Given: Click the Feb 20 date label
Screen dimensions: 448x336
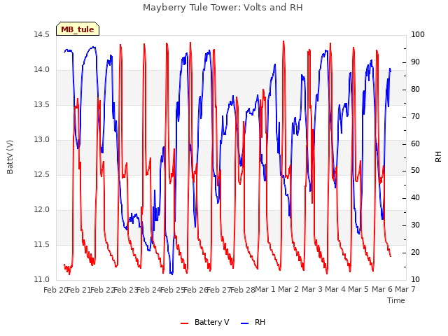Looking at the screenshot, I should (x=55, y=290).
